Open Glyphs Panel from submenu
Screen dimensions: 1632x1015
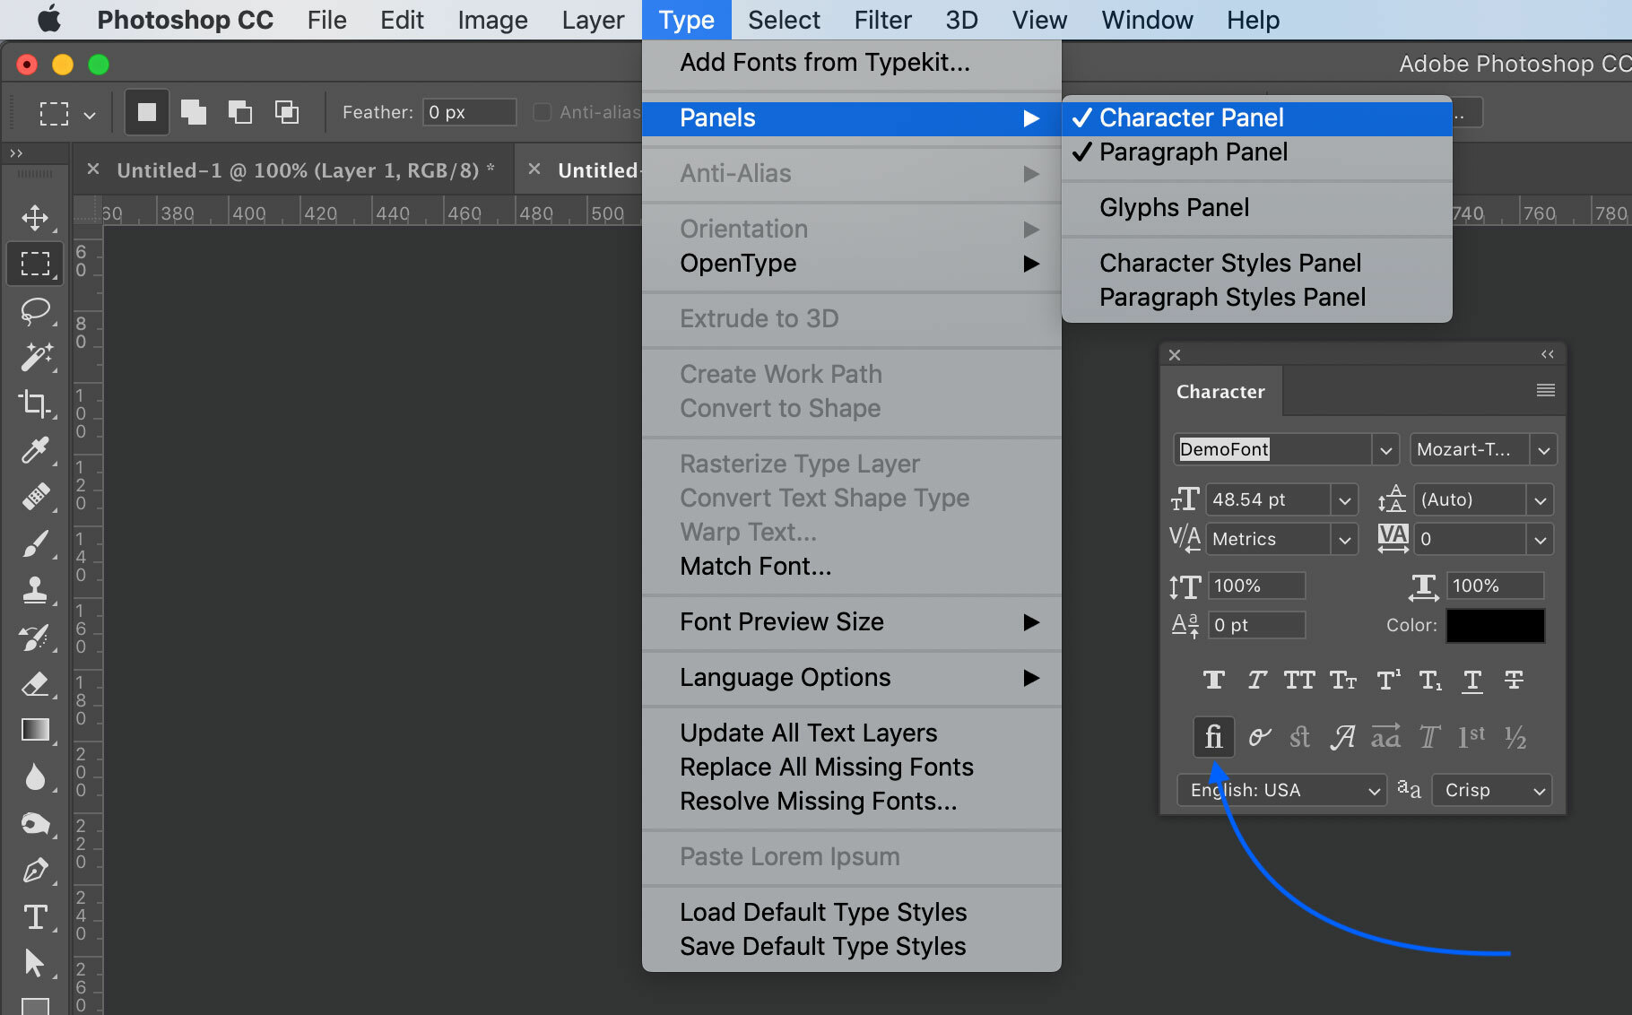click(1174, 208)
